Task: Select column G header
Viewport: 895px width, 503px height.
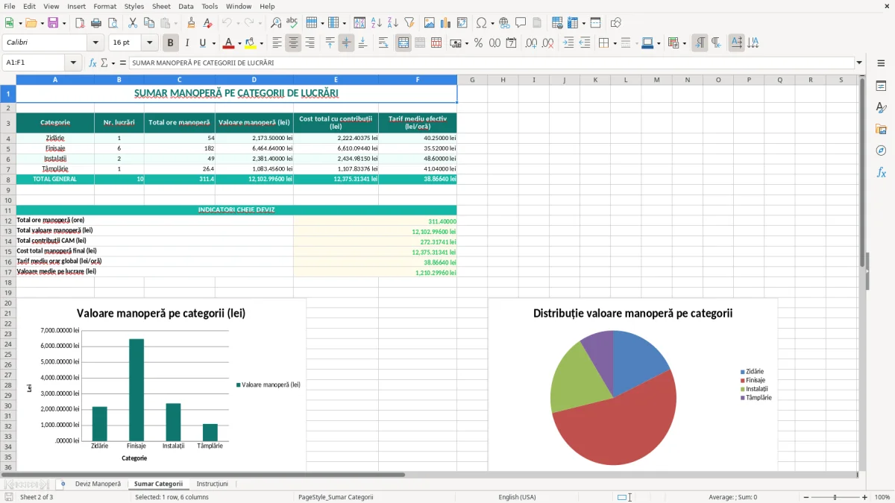Action: click(472, 80)
